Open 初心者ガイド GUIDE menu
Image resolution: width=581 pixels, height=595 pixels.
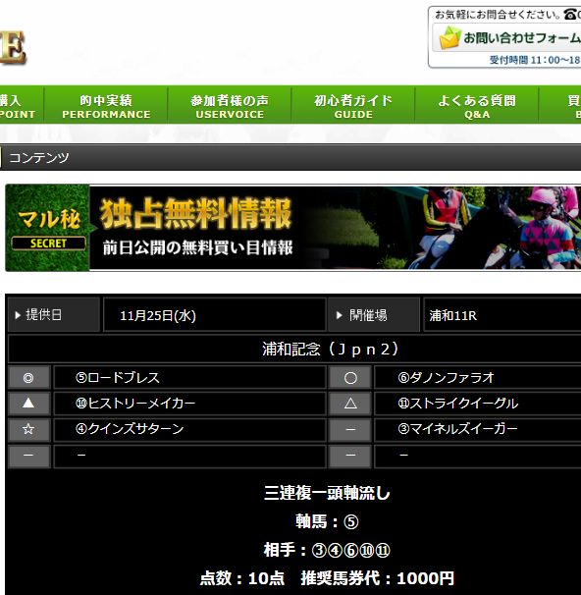tap(353, 105)
